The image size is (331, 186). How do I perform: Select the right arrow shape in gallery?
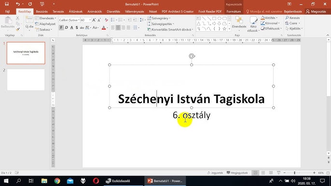click(x=214, y=24)
